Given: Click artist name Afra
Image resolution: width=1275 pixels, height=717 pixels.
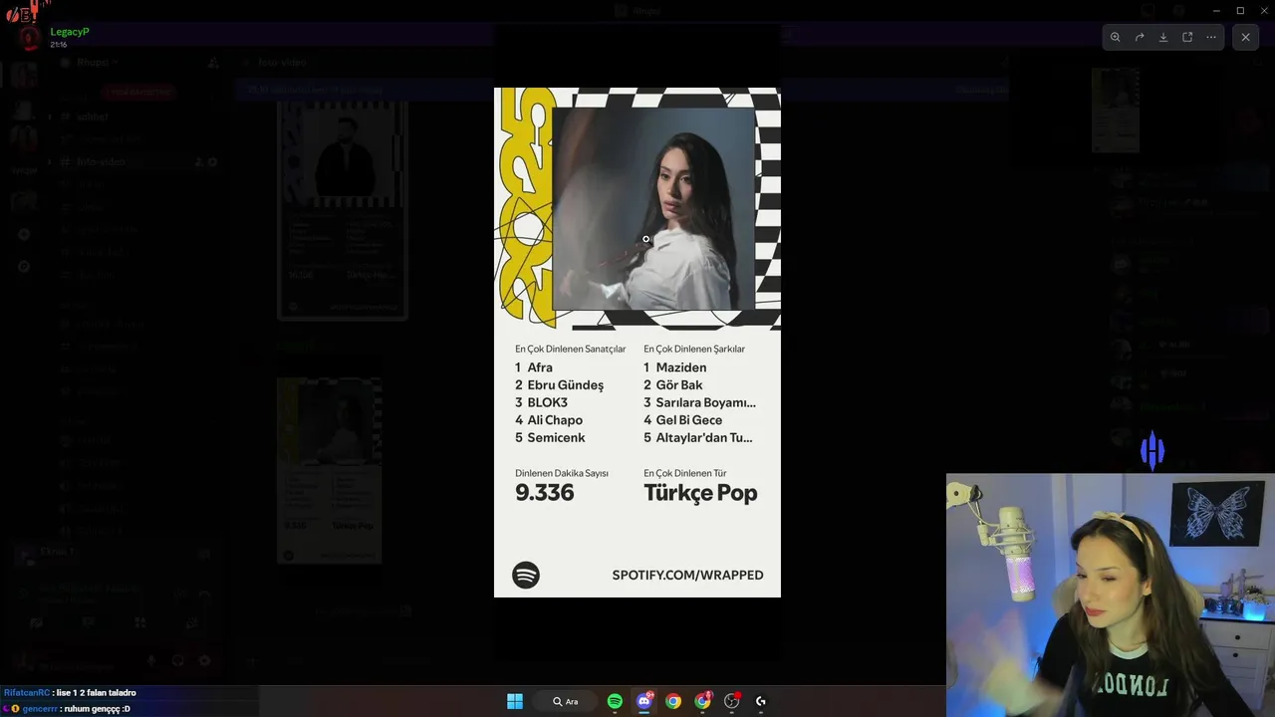Looking at the screenshot, I should coord(540,367).
